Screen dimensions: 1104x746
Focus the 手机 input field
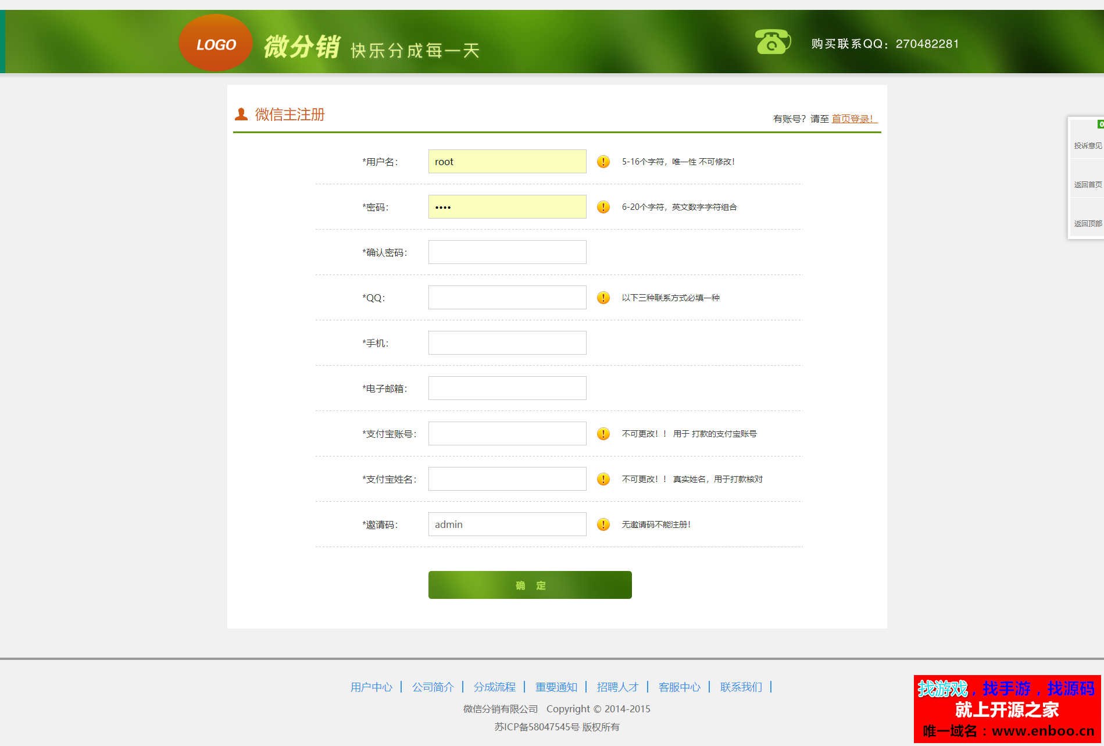(507, 343)
